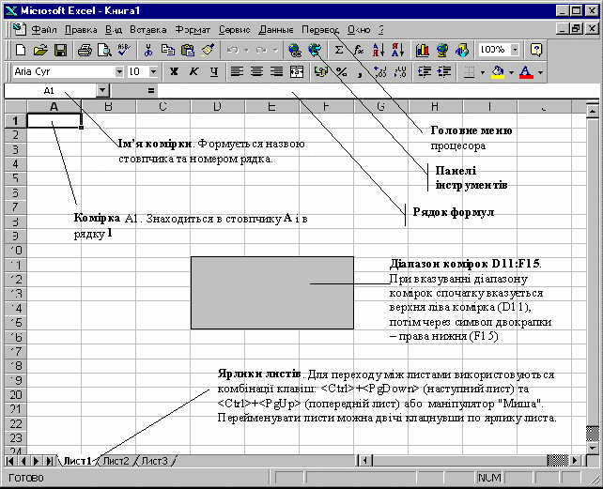Launch the Chart Wizard icon

click(423, 50)
